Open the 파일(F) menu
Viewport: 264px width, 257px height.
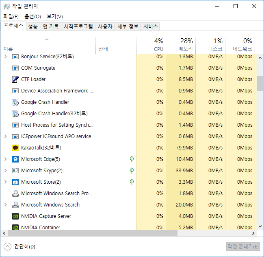click(x=11, y=17)
